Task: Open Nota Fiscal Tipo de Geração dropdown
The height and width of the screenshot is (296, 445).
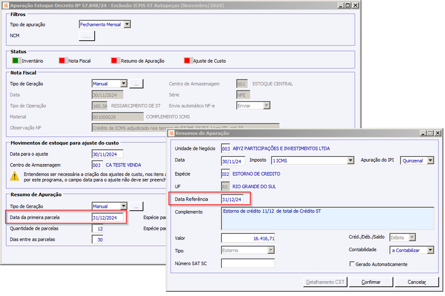Action: click(x=124, y=83)
